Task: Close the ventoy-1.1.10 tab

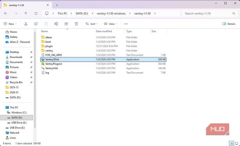Action: pyautogui.click(x=48, y=5)
